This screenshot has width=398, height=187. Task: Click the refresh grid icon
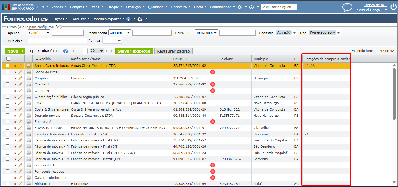coord(32,51)
